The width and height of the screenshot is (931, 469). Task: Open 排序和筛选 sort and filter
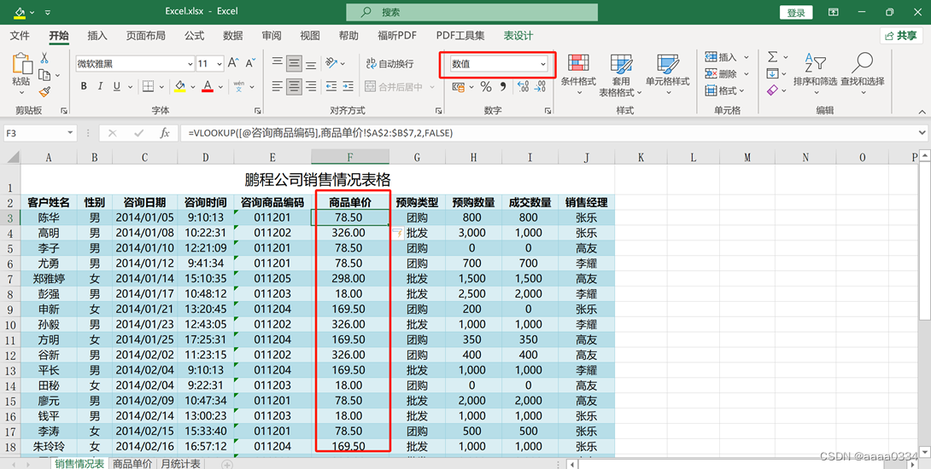[815, 72]
